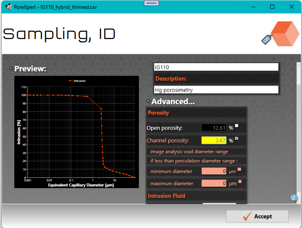This screenshot has width=302, height=228.
Task: Click the orange cube tag logo
Action: click(281, 34)
